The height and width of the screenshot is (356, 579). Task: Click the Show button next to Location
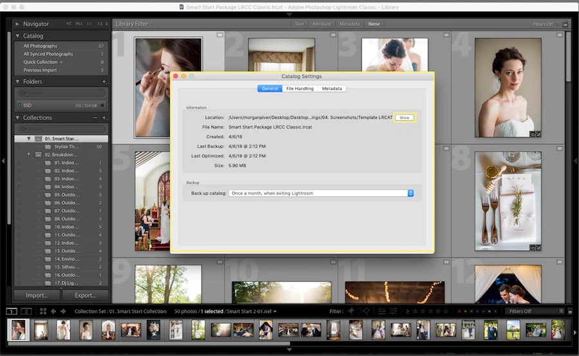point(405,118)
